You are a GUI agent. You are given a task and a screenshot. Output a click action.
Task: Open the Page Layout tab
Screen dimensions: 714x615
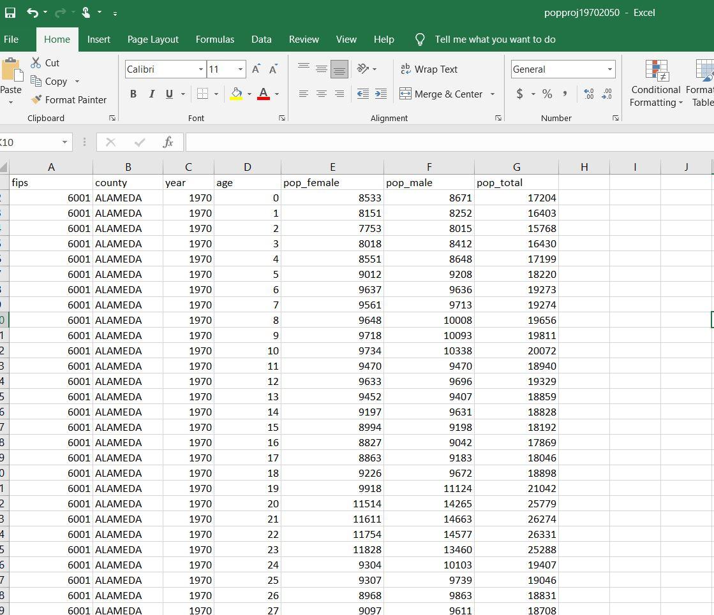[x=153, y=40]
